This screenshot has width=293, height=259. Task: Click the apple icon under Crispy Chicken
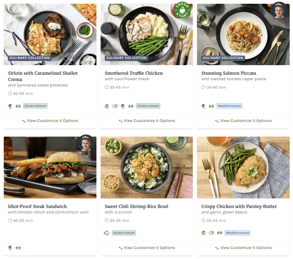click(x=204, y=233)
